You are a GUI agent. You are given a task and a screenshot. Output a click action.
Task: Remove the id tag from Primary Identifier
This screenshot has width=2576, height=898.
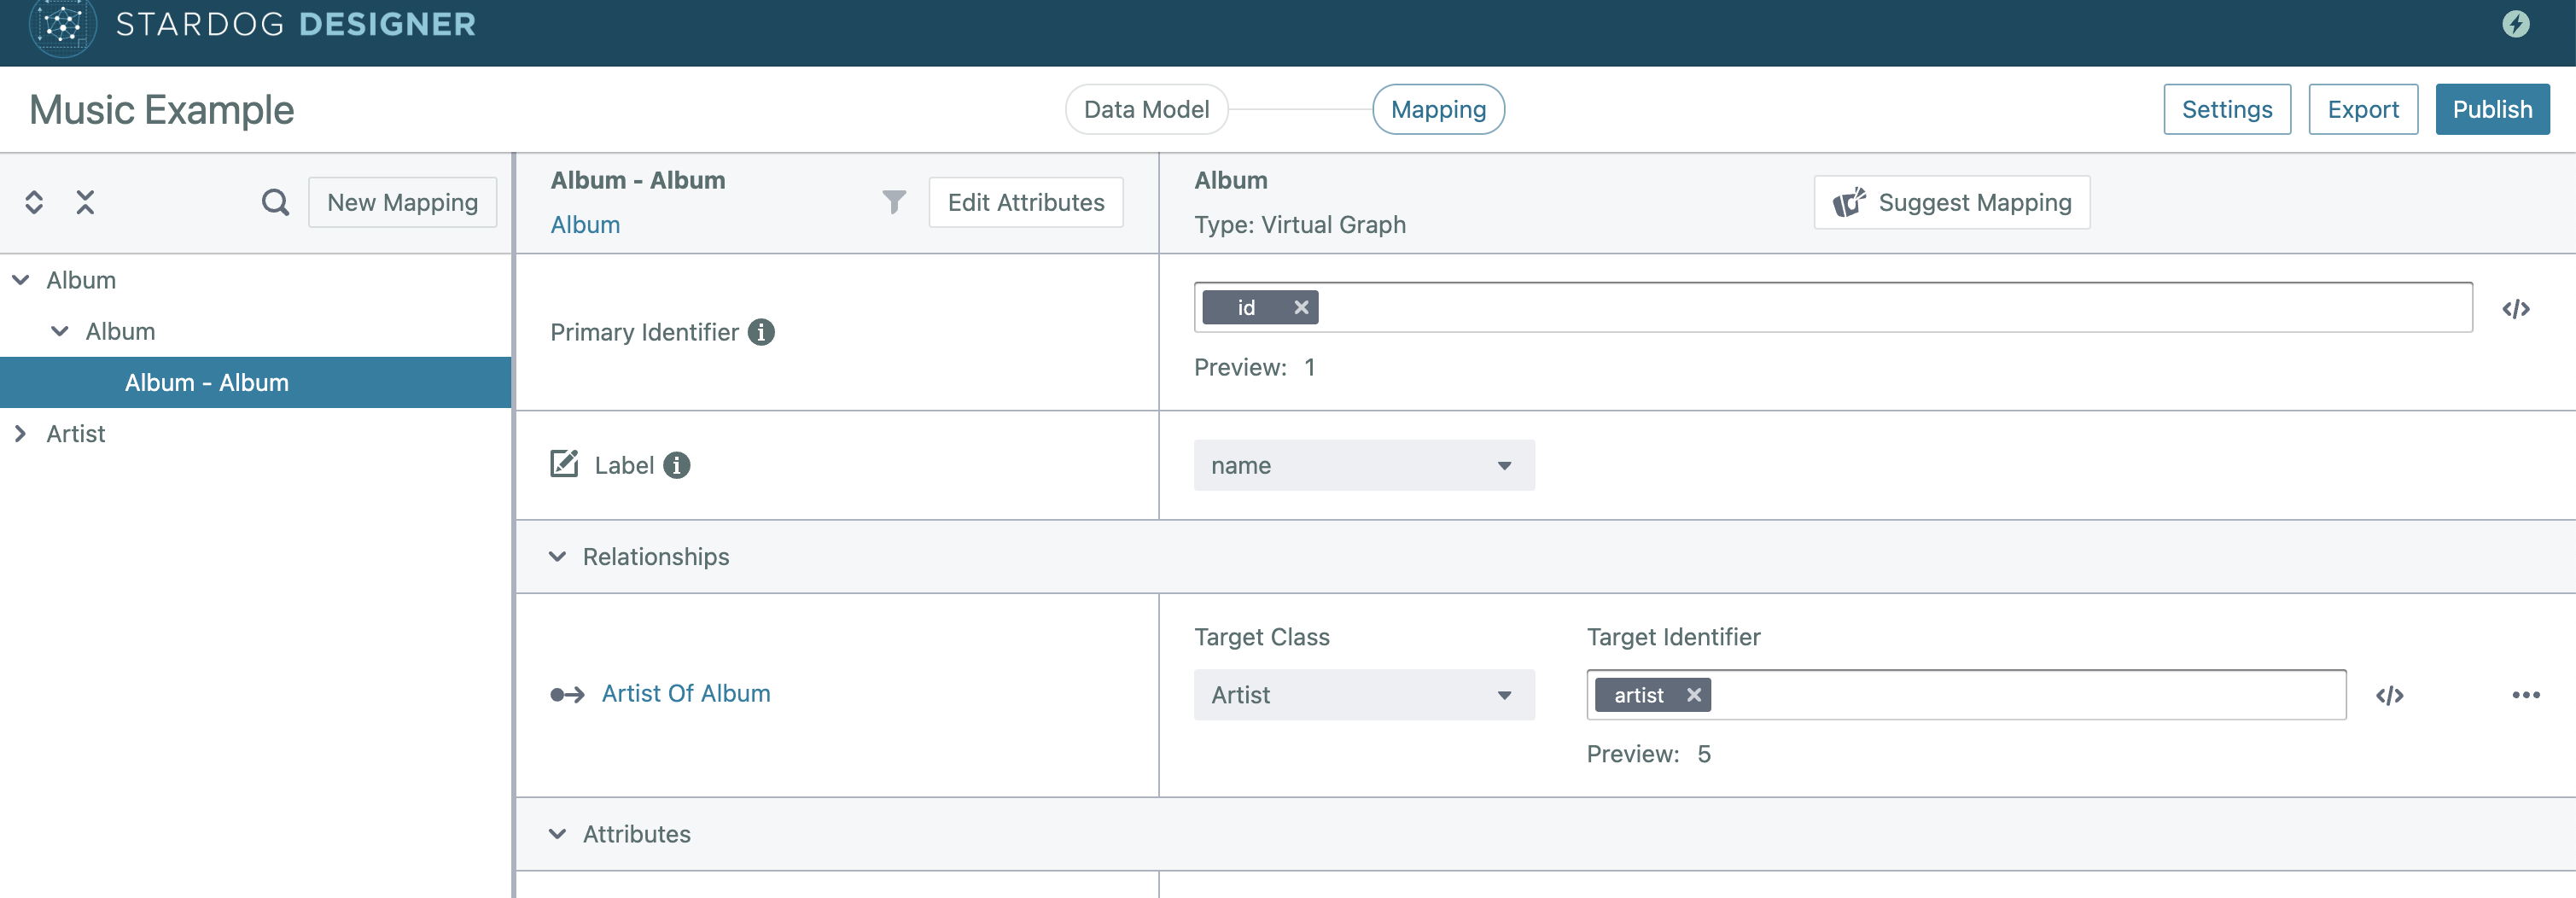(x=1301, y=308)
